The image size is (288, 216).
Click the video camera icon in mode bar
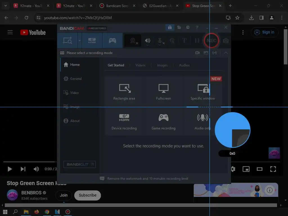pos(197,53)
